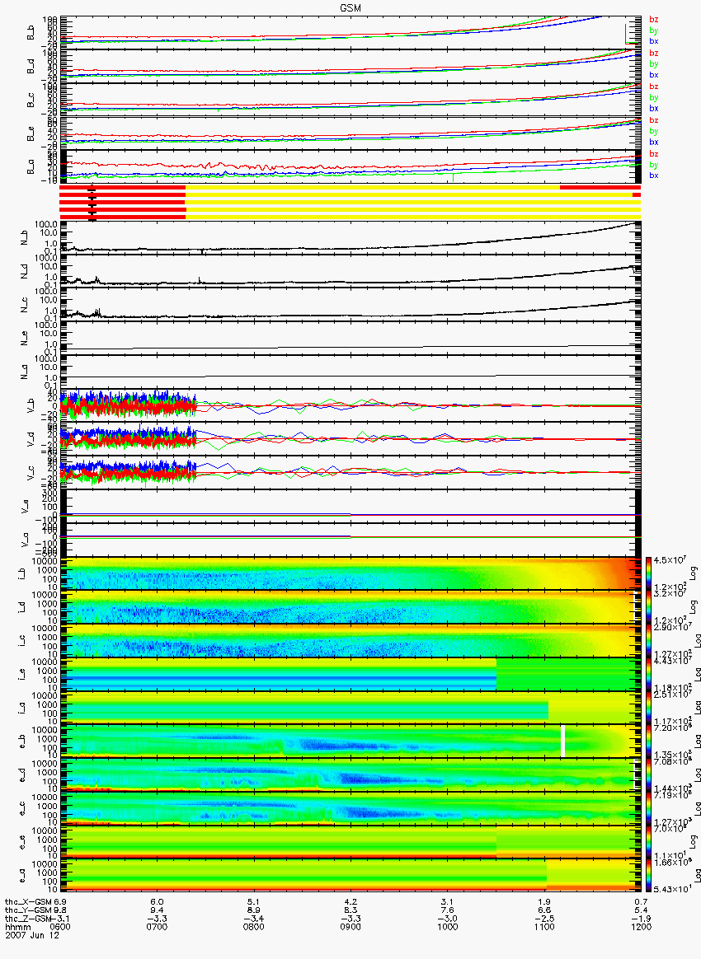Click the 4.5×10^7 color bar maximum

(x=669, y=560)
